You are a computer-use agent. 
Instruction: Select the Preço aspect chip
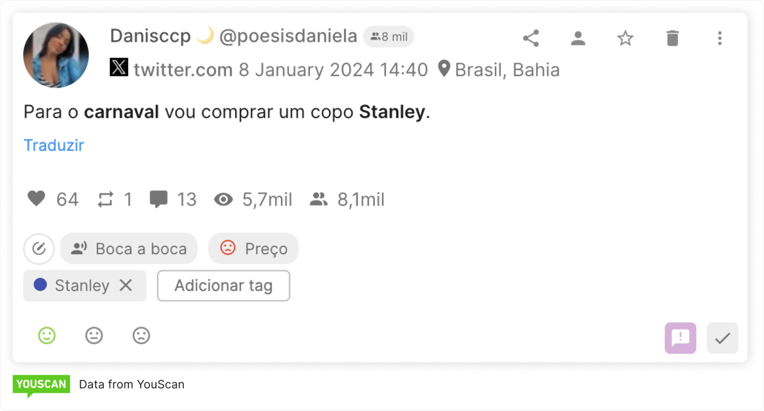click(253, 249)
